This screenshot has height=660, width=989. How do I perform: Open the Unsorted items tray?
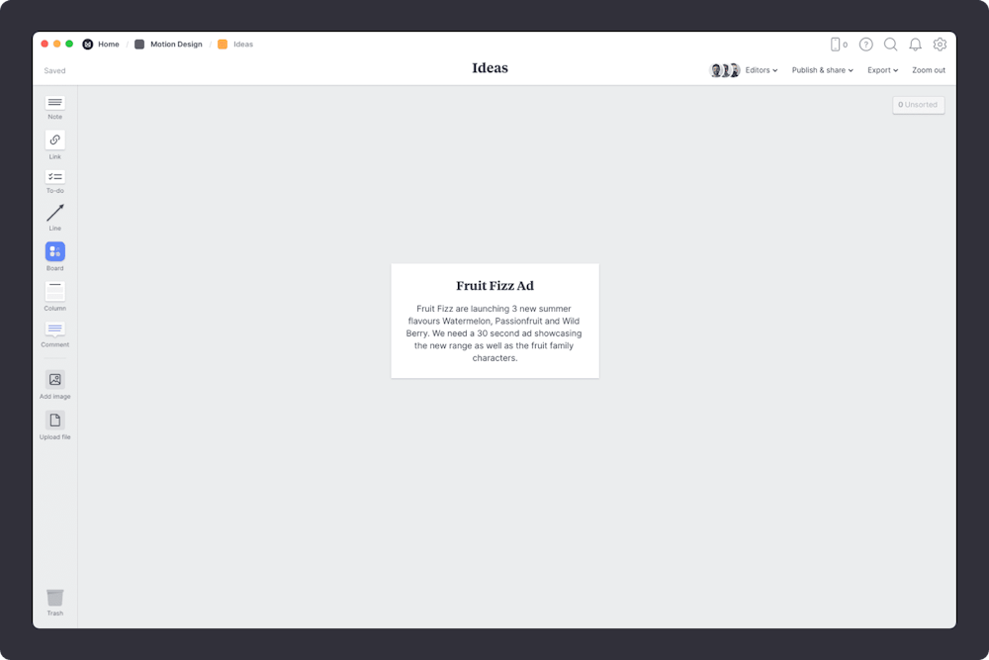pos(918,104)
